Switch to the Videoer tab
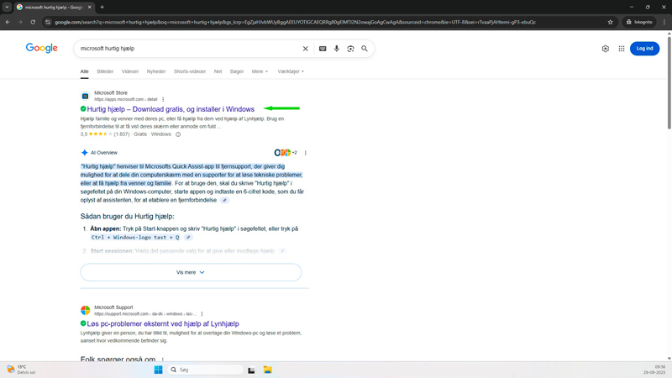The image size is (672, 378). tap(130, 71)
